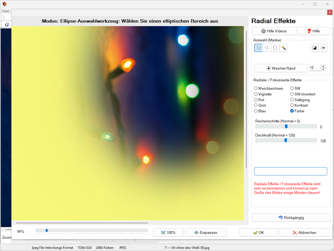Enable the Vignette effect option
The image size is (334, 251).
(256, 94)
